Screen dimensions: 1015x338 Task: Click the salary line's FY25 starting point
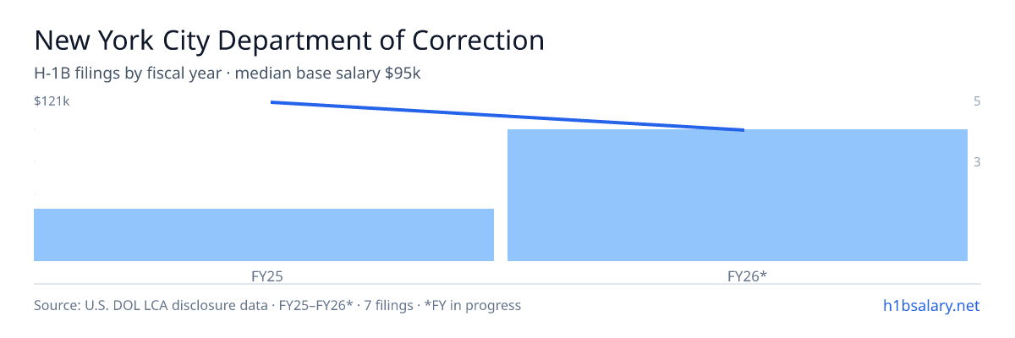click(x=272, y=102)
